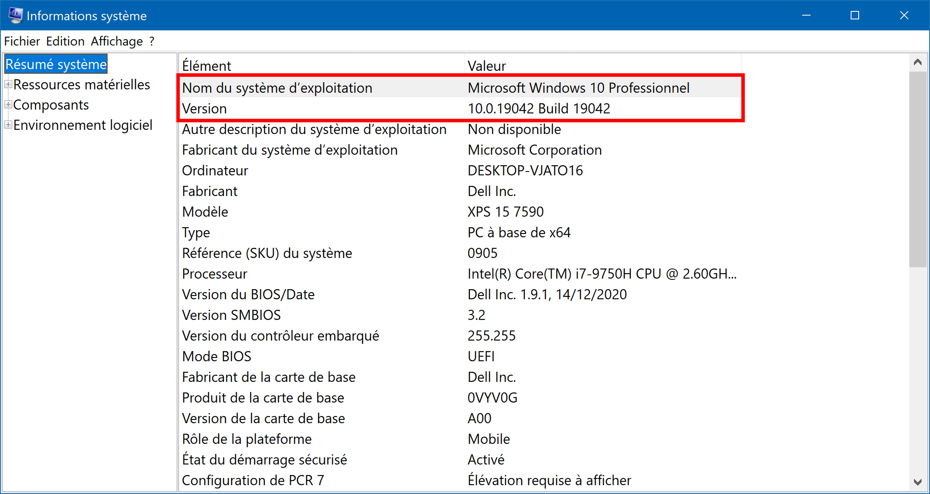Select the row labeled just Fabricant
The image size is (930, 494).
tap(460, 191)
